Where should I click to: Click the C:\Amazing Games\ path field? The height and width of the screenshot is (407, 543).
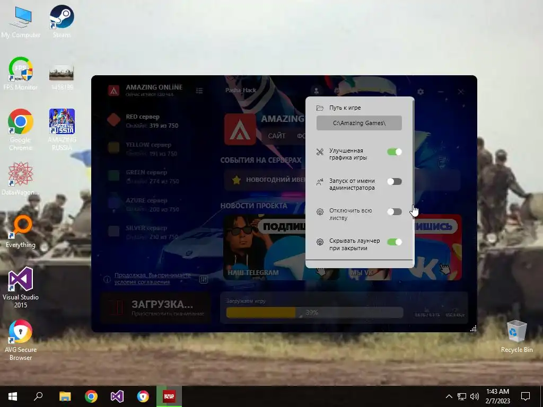tap(359, 123)
